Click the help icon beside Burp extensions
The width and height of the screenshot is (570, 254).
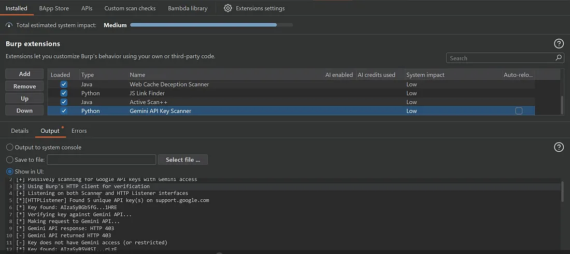pos(559,44)
